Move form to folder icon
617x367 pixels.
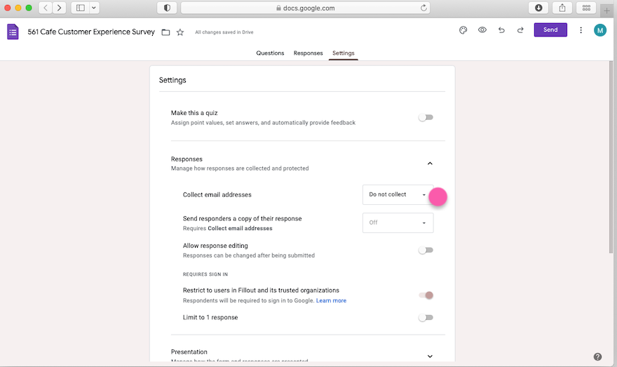[x=165, y=32]
